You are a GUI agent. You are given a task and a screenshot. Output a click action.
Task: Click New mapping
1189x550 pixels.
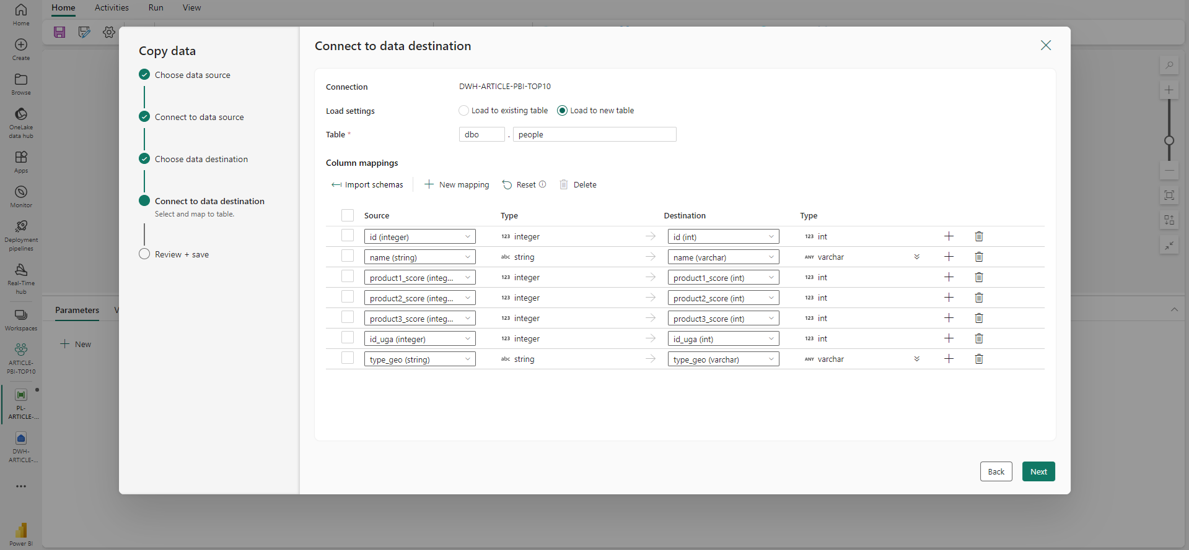pos(457,185)
